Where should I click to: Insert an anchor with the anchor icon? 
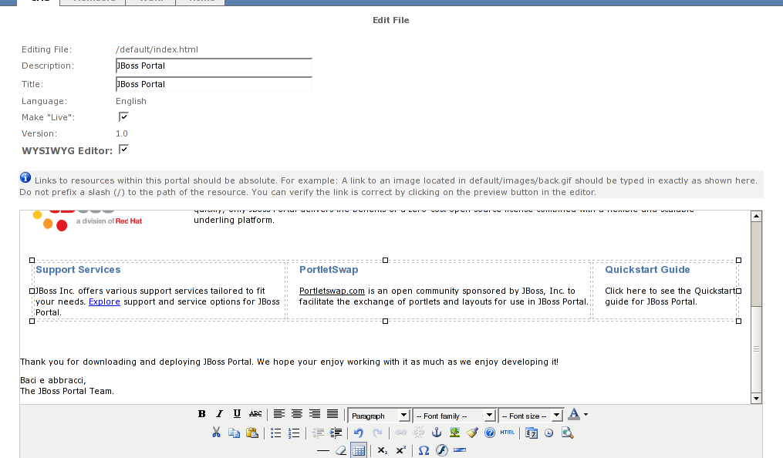pos(436,433)
